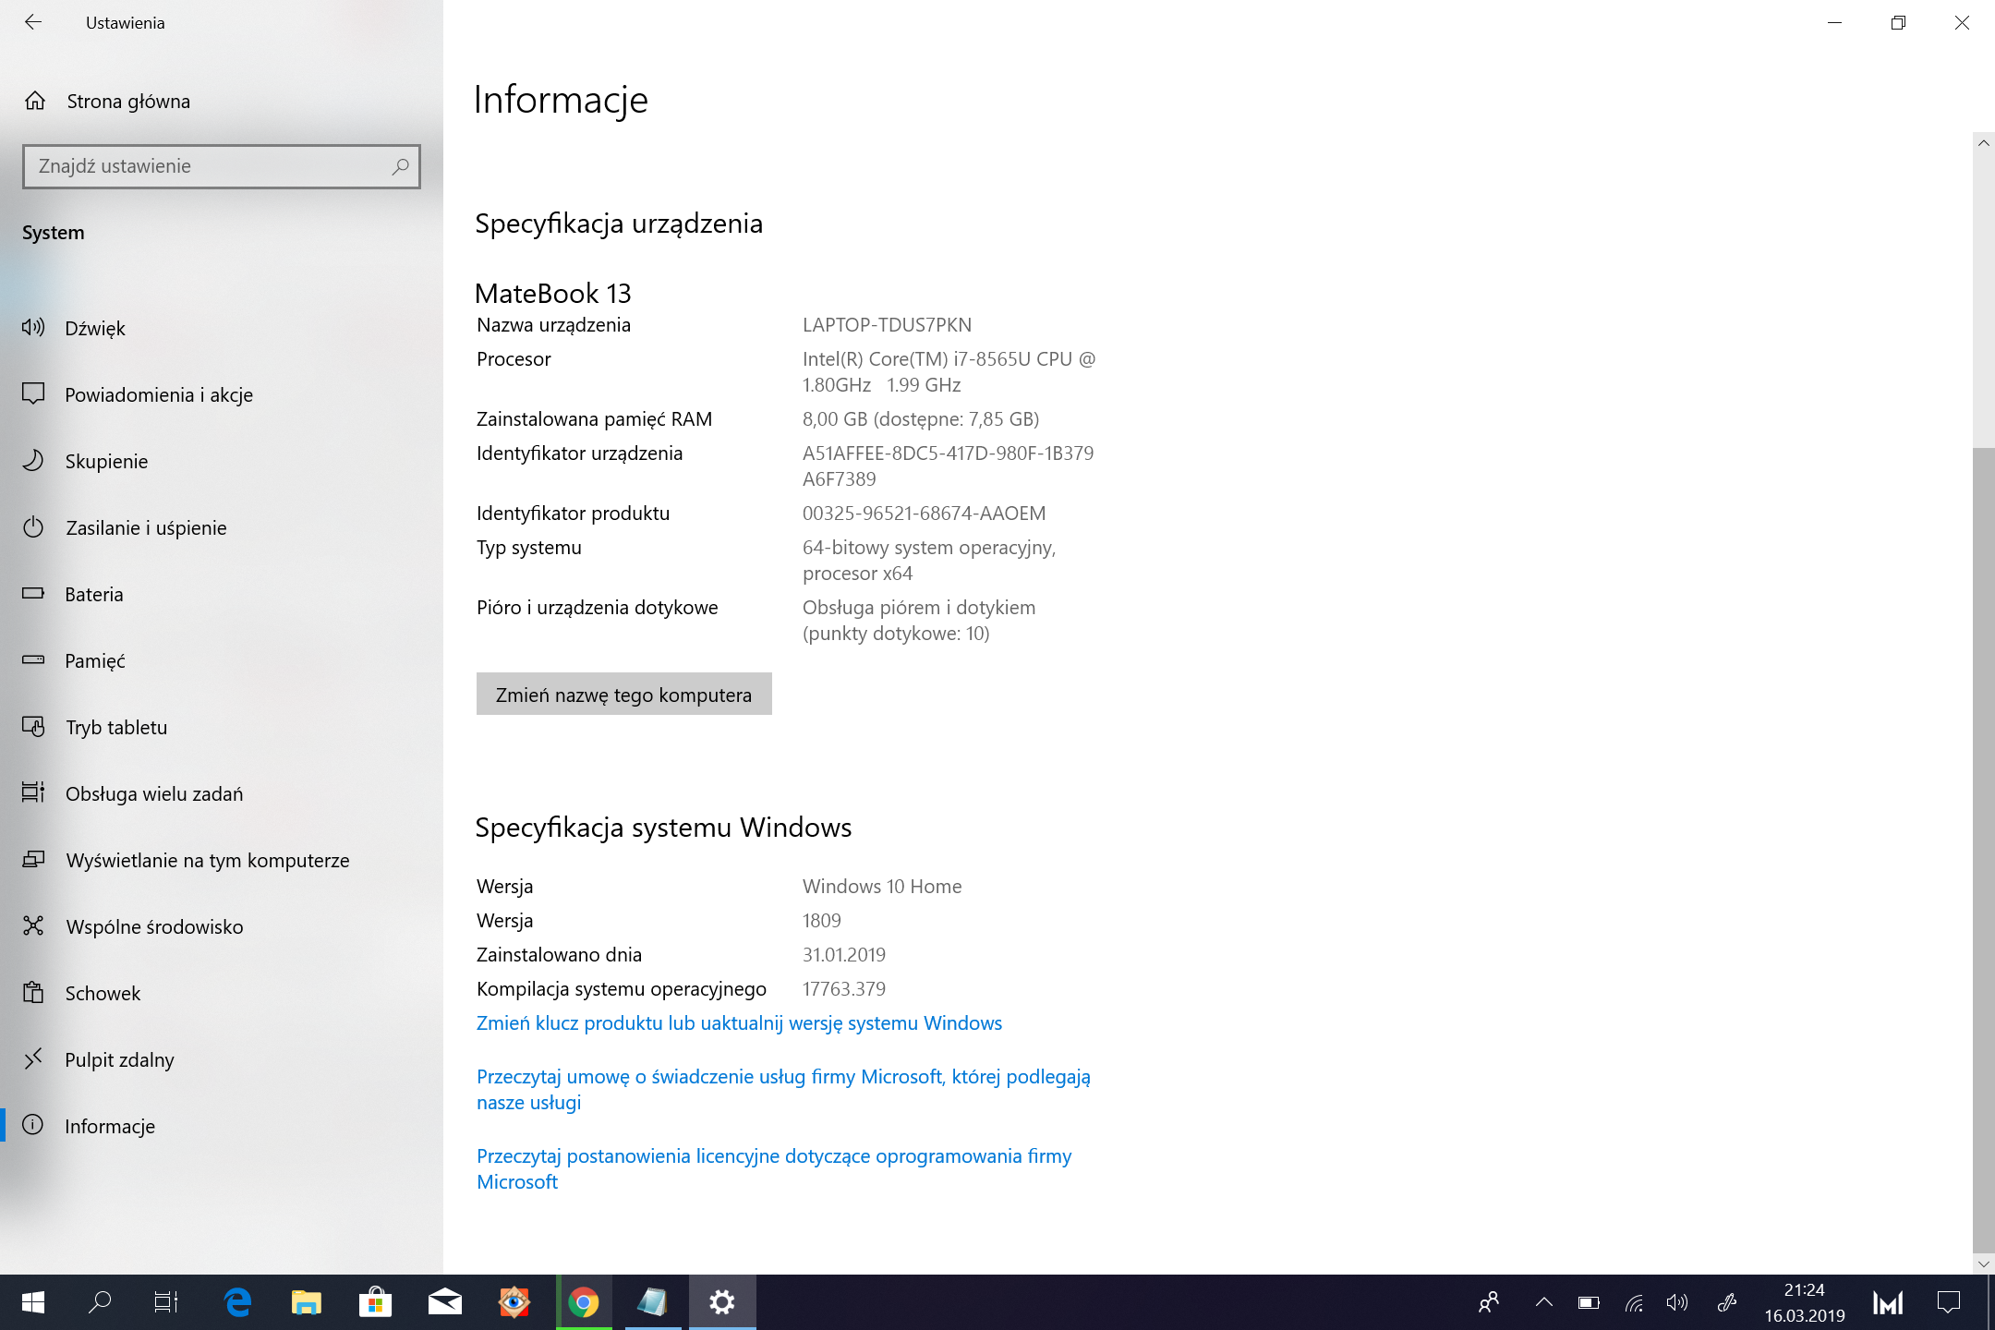This screenshot has height=1330, width=1995.
Task: Click the Windows 10 Home value
Action: click(882, 887)
